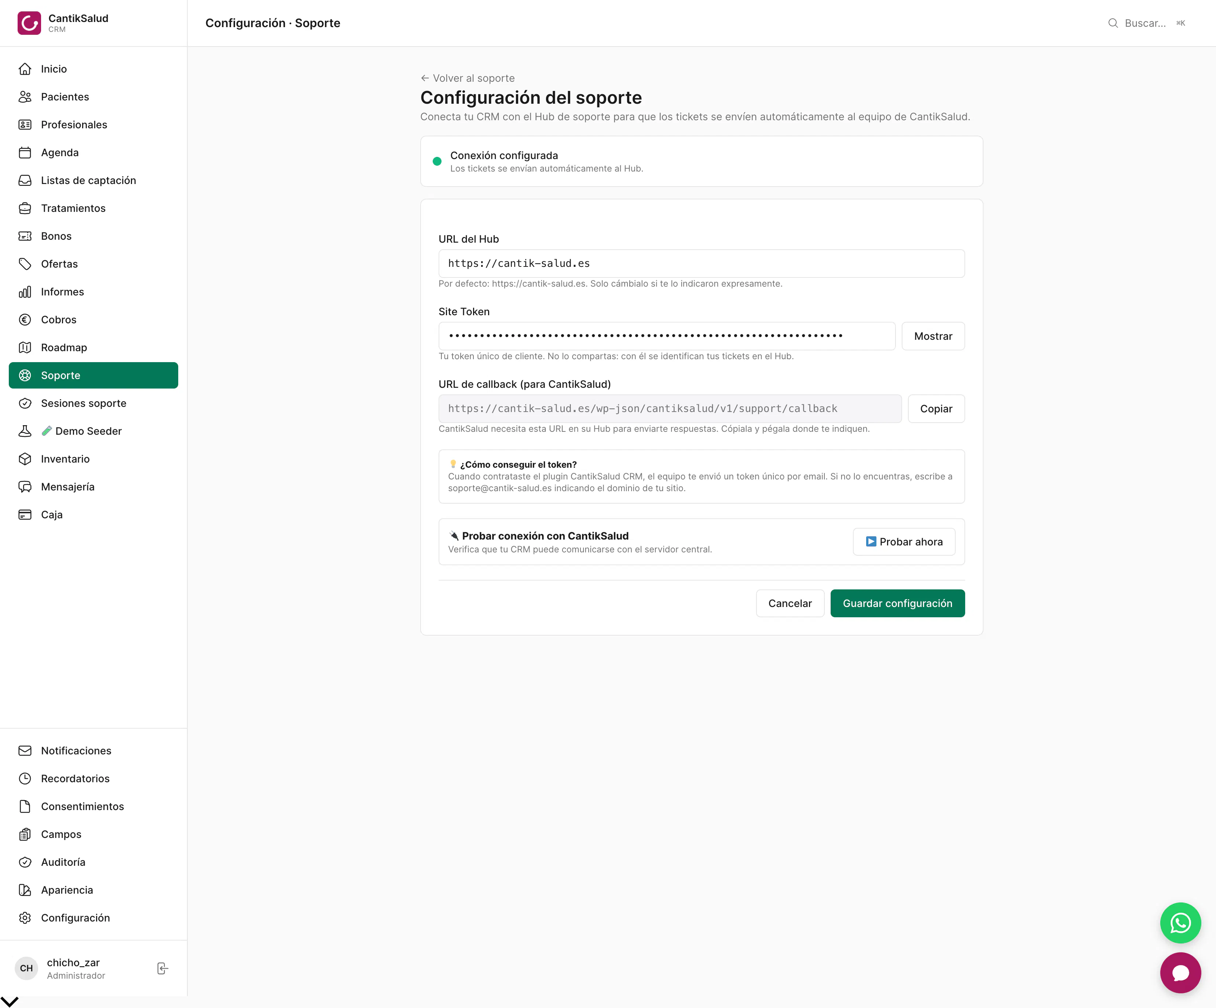
Task: Click the Roadmap map icon
Action: coord(25,347)
